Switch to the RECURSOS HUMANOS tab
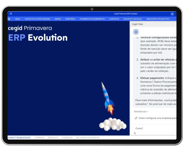Screen dimensions: 184x151 (x=87, y=138)
